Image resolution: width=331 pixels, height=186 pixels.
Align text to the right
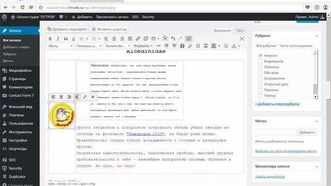pos(122,39)
